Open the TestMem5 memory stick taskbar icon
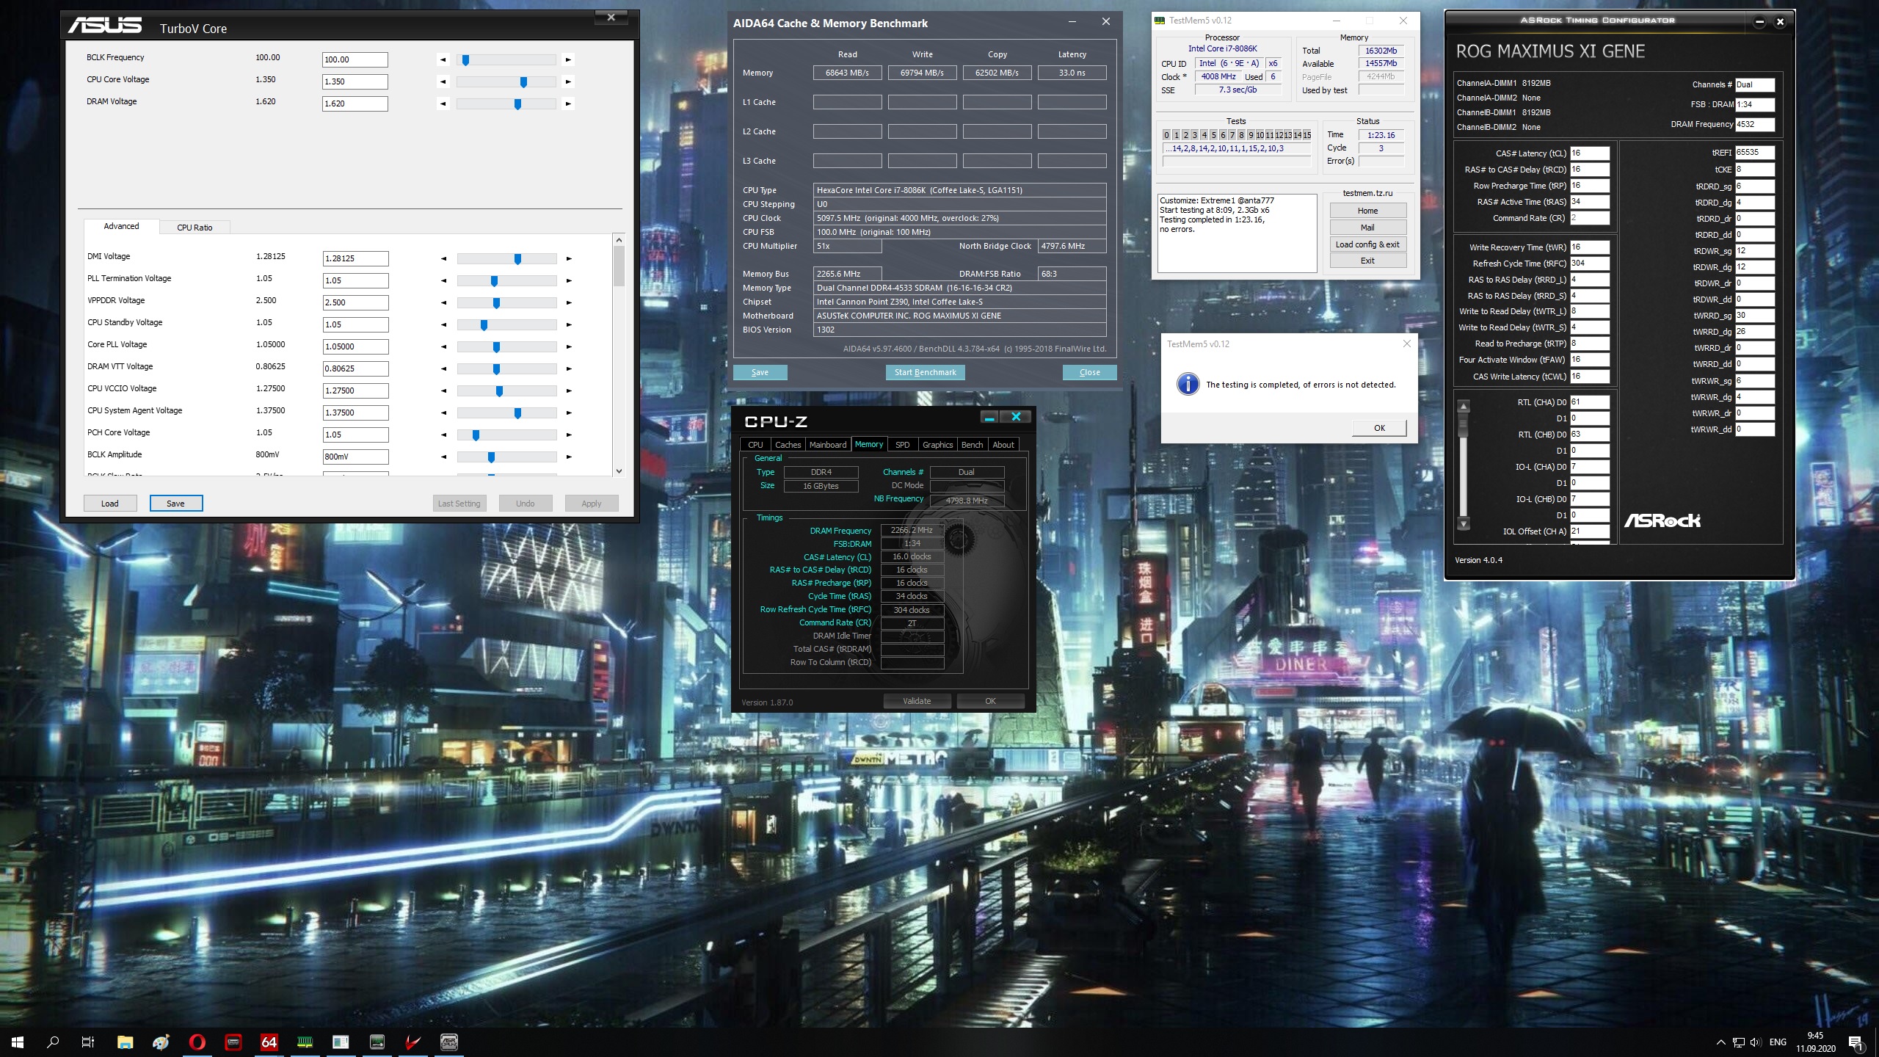 [x=305, y=1042]
